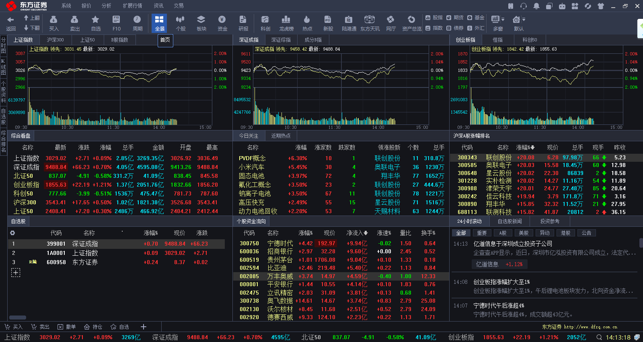
Task: Click the 资金 money icon
Action: tap(222, 23)
